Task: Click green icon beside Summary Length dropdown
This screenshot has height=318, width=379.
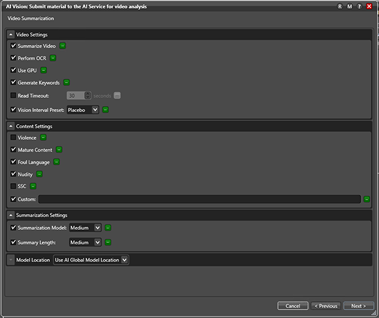Action: click(108, 242)
